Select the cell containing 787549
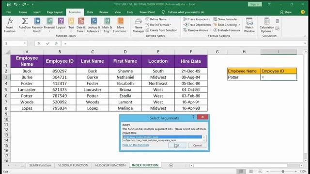 point(60,96)
